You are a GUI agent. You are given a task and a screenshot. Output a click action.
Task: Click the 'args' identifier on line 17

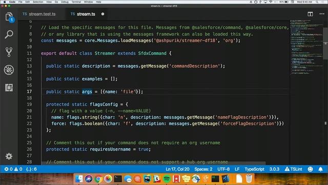coord(87,91)
